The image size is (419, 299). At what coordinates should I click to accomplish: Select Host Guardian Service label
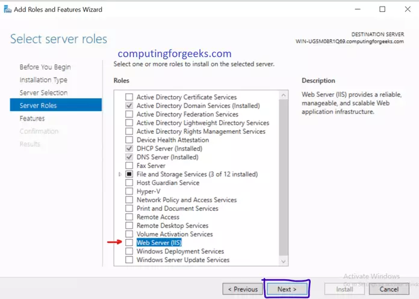click(x=168, y=183)
